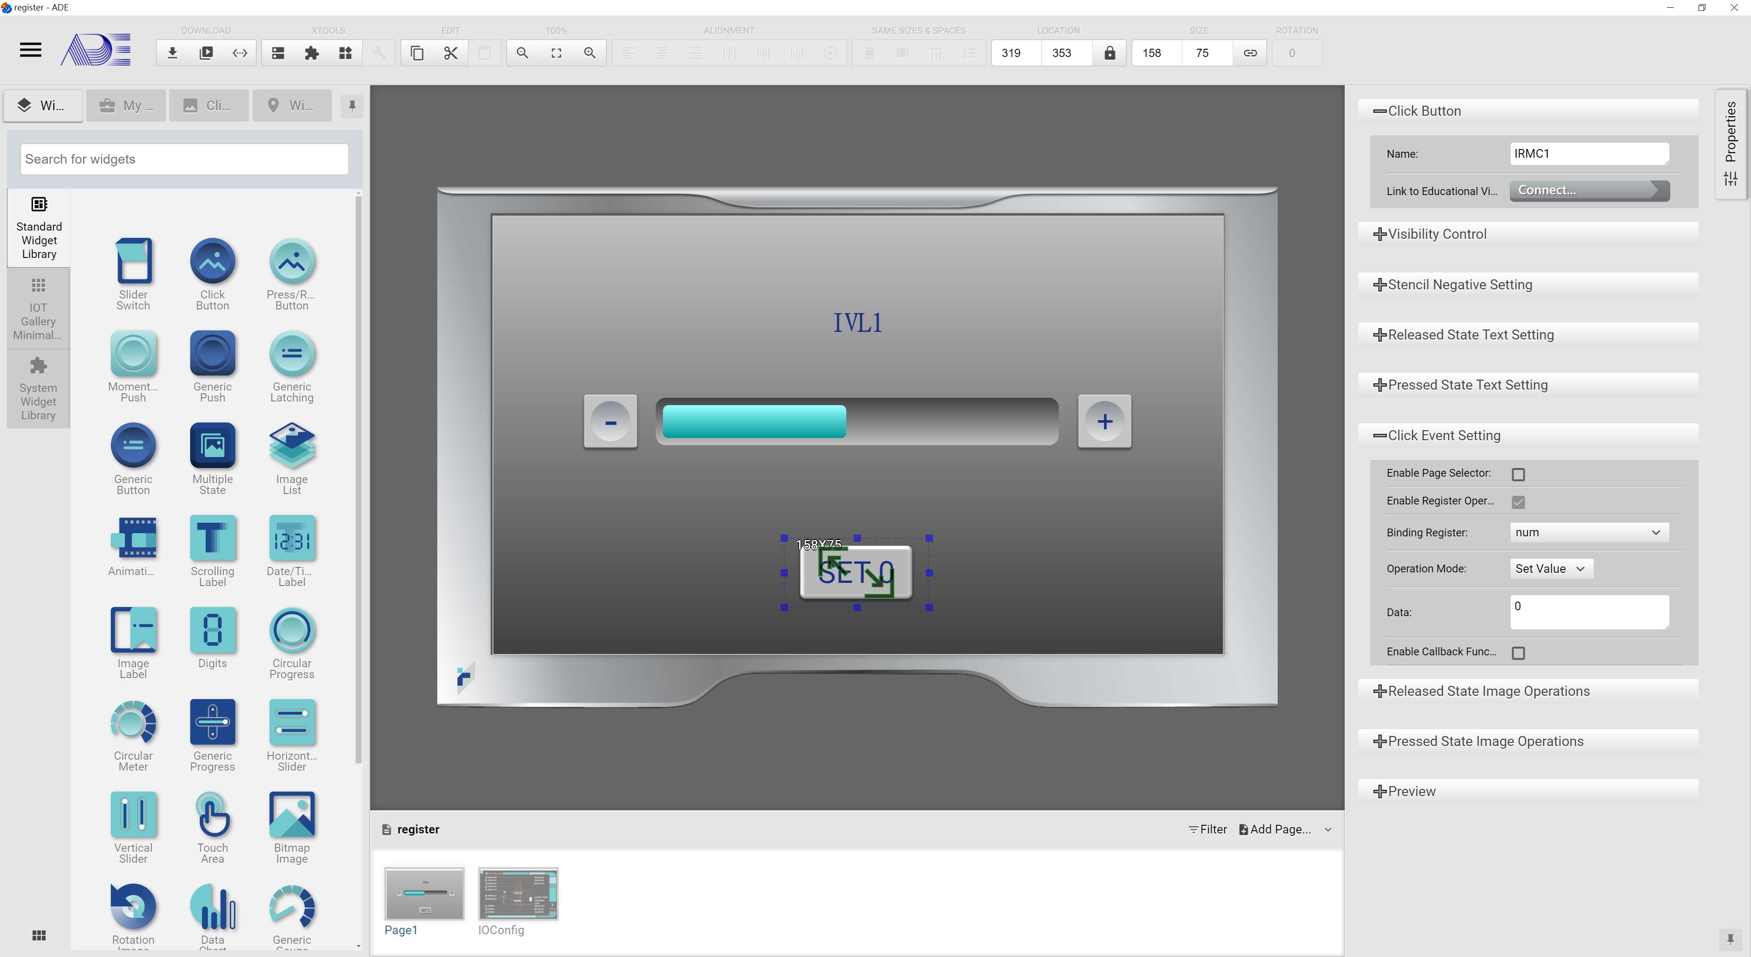Enable the Callback Function checkbox
The image size is (1751, 957).
(x=1520, y=652)
